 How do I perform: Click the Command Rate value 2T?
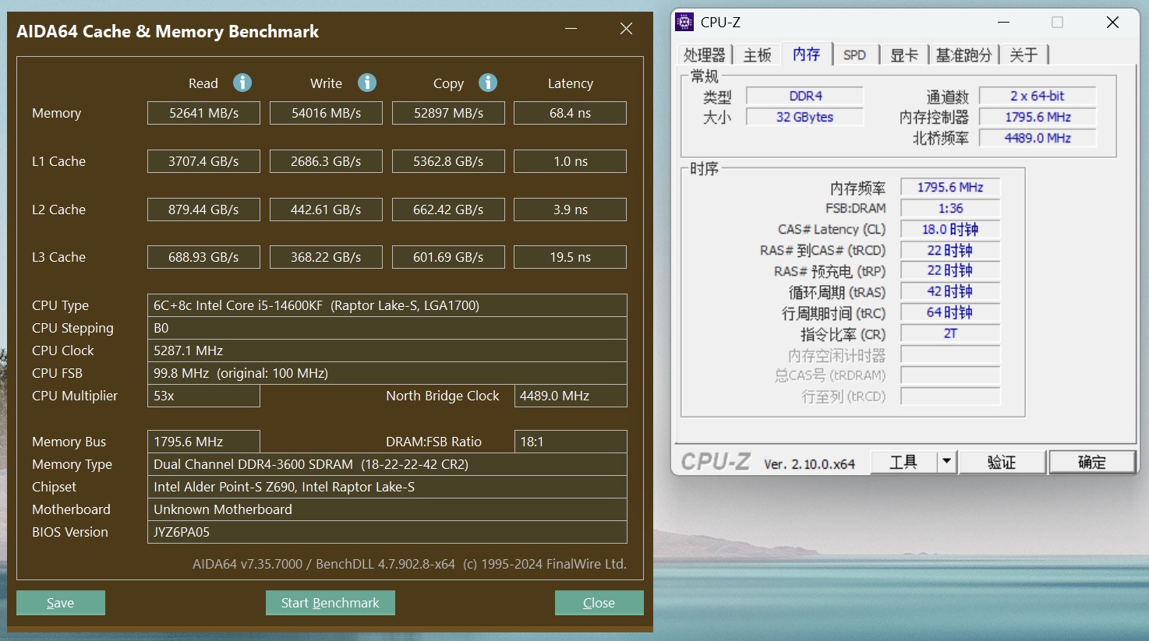(950, 333)
